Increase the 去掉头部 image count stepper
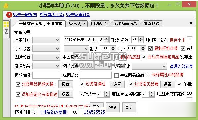198x120 pixels. pos(107,92)
